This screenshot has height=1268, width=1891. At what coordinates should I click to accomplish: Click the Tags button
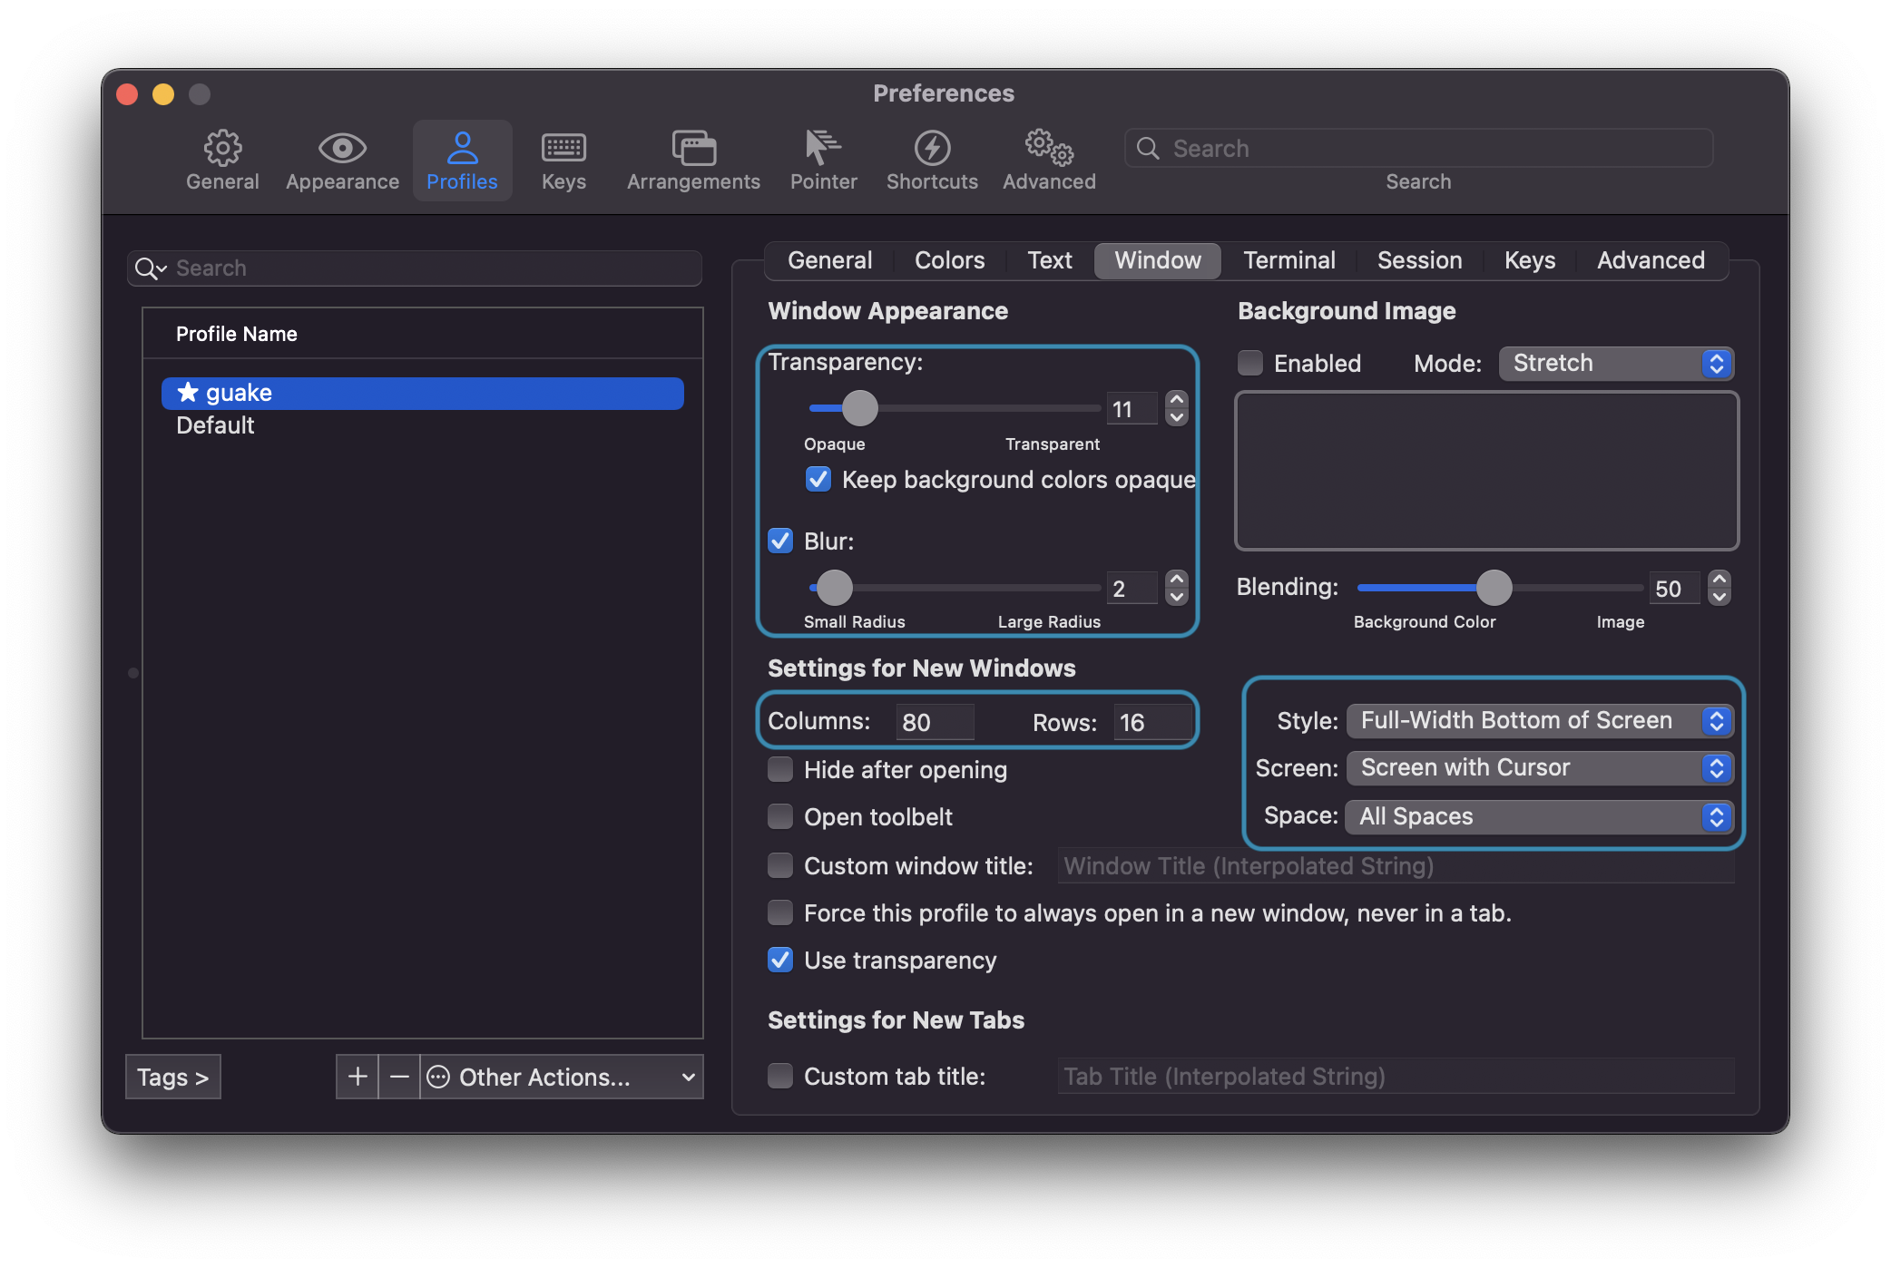(x=172, y=1077)
